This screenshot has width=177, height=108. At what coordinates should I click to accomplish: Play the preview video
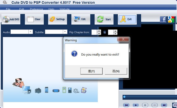tap(136, 105)
